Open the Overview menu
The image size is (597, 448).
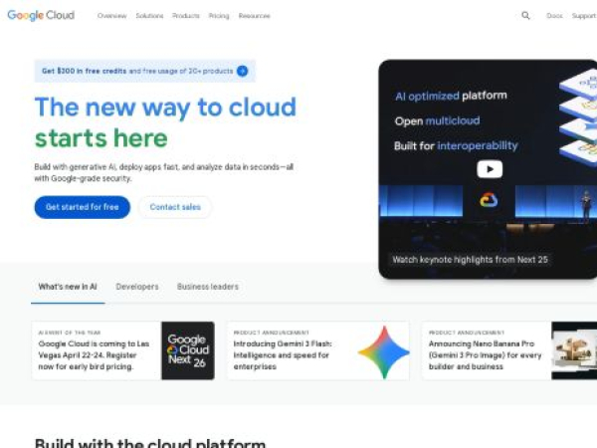111,16
